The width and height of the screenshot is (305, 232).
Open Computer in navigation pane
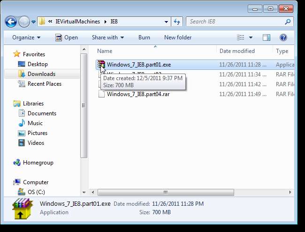(x=36, y=182)
